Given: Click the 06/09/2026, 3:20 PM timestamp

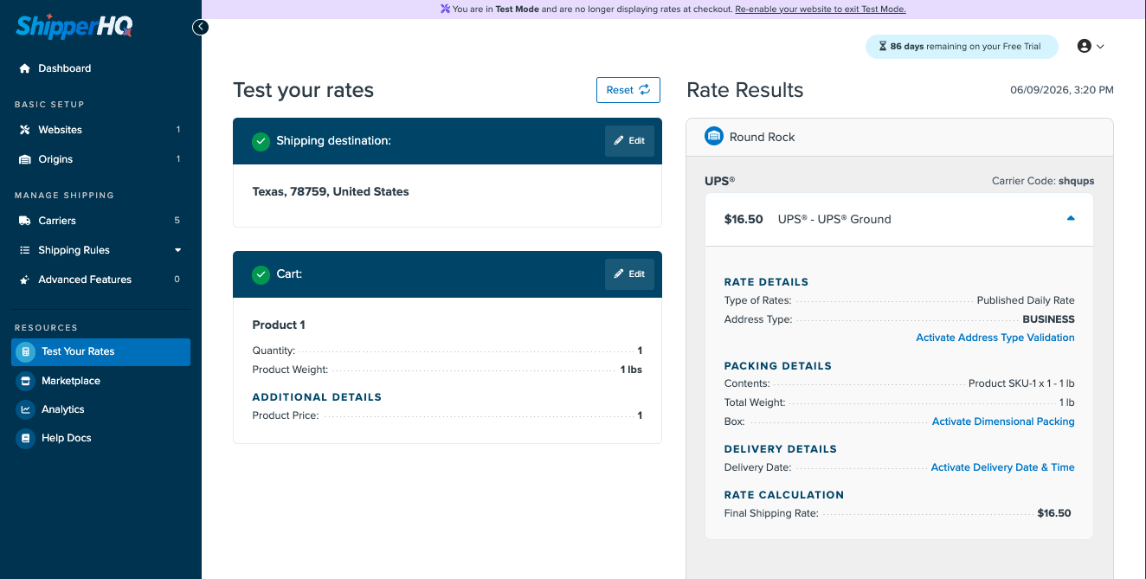Looking at the screenshot, I should click(1062, 90).
